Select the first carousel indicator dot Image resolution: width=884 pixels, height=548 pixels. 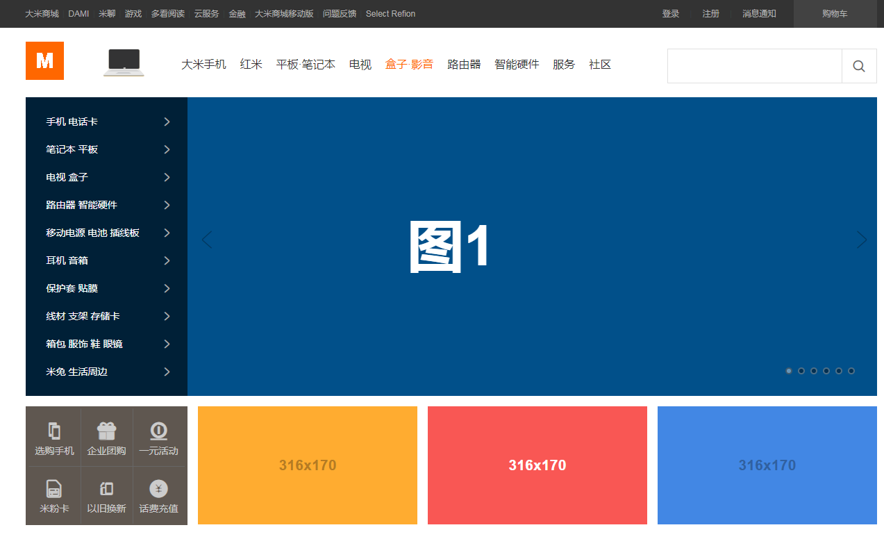pyautogui.click(x=789, y=371)
